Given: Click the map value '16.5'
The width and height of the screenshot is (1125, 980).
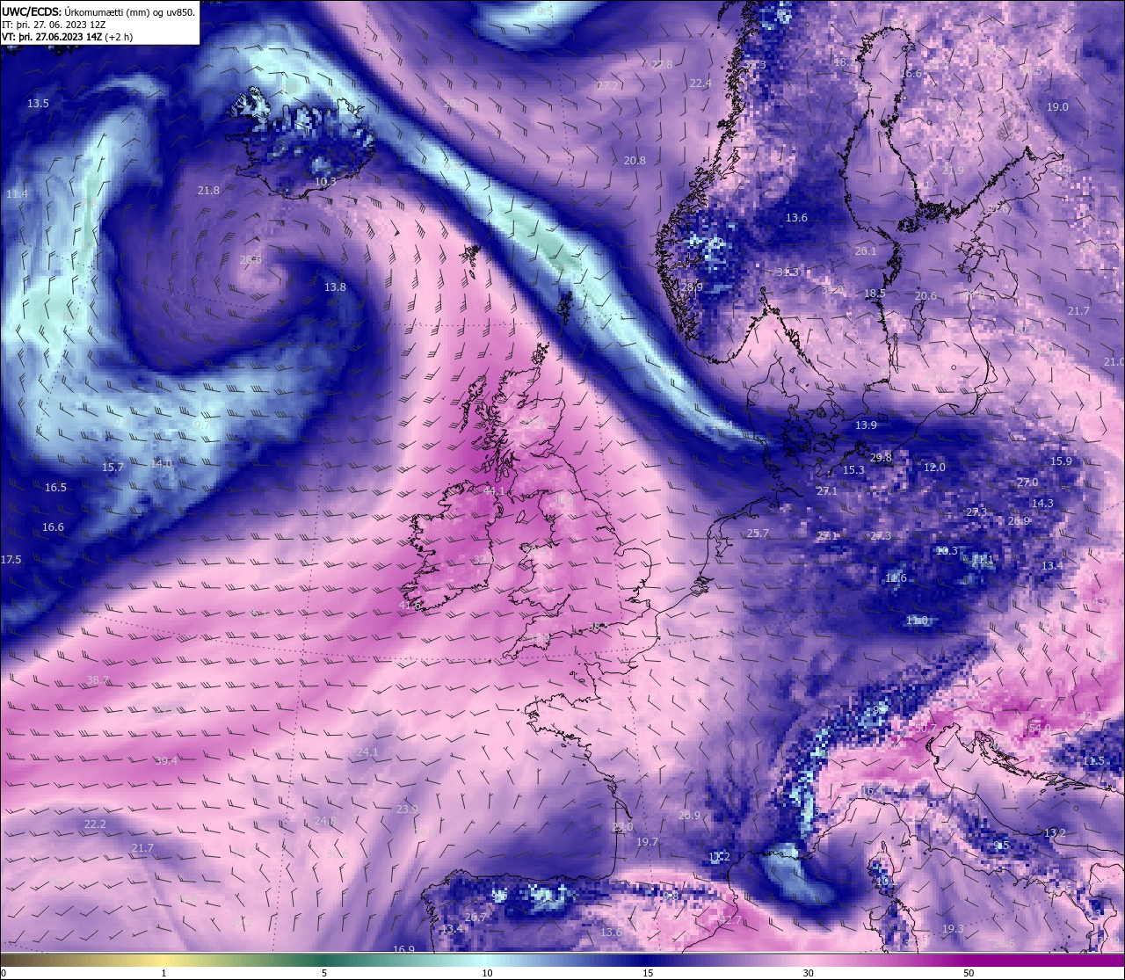Looking at the screenshot, I should (55, 487).
